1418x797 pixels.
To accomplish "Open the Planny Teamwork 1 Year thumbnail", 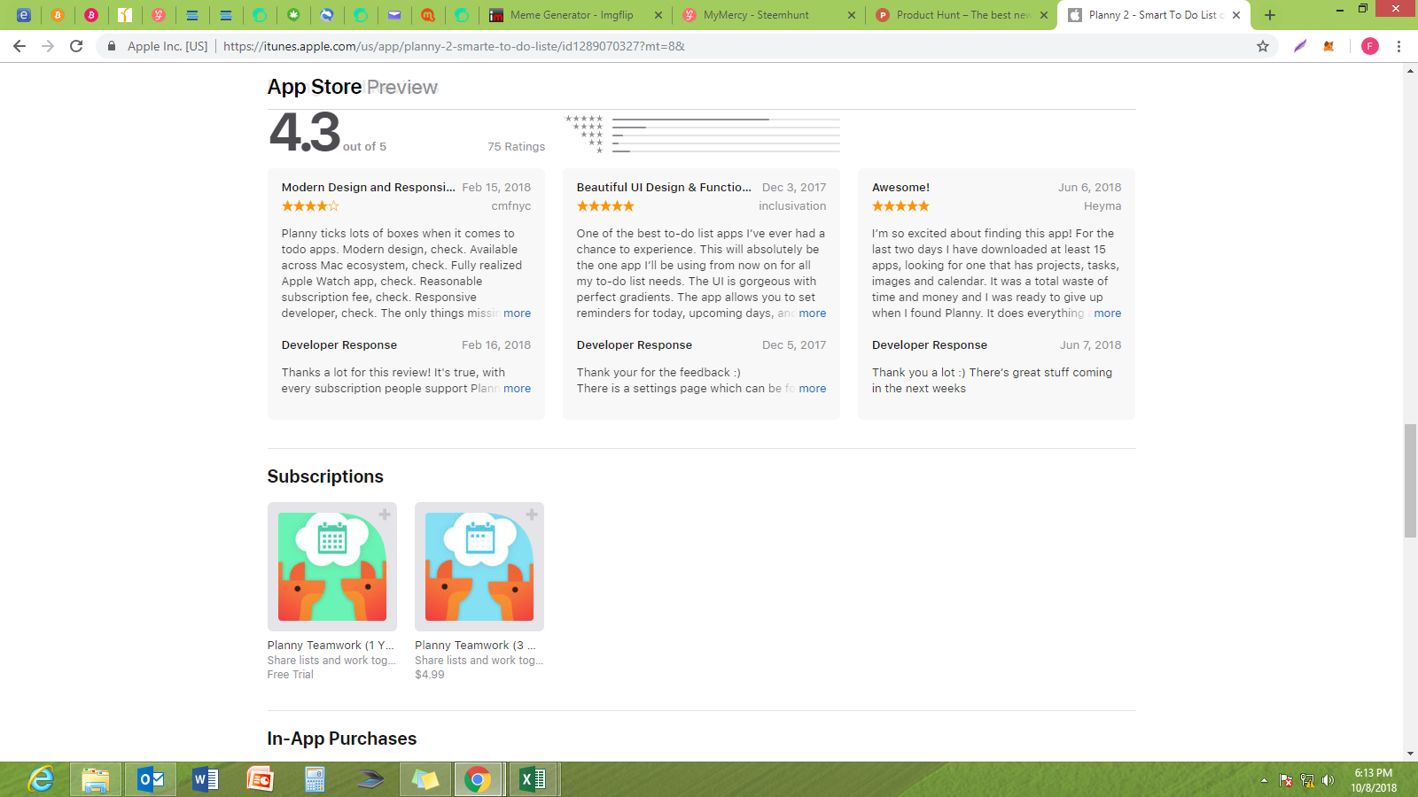I will [332, 567].
